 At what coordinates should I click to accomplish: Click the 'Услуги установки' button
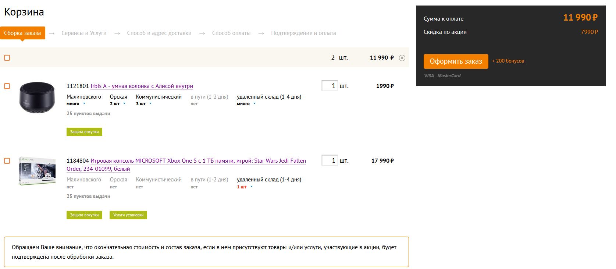point(128,215)
